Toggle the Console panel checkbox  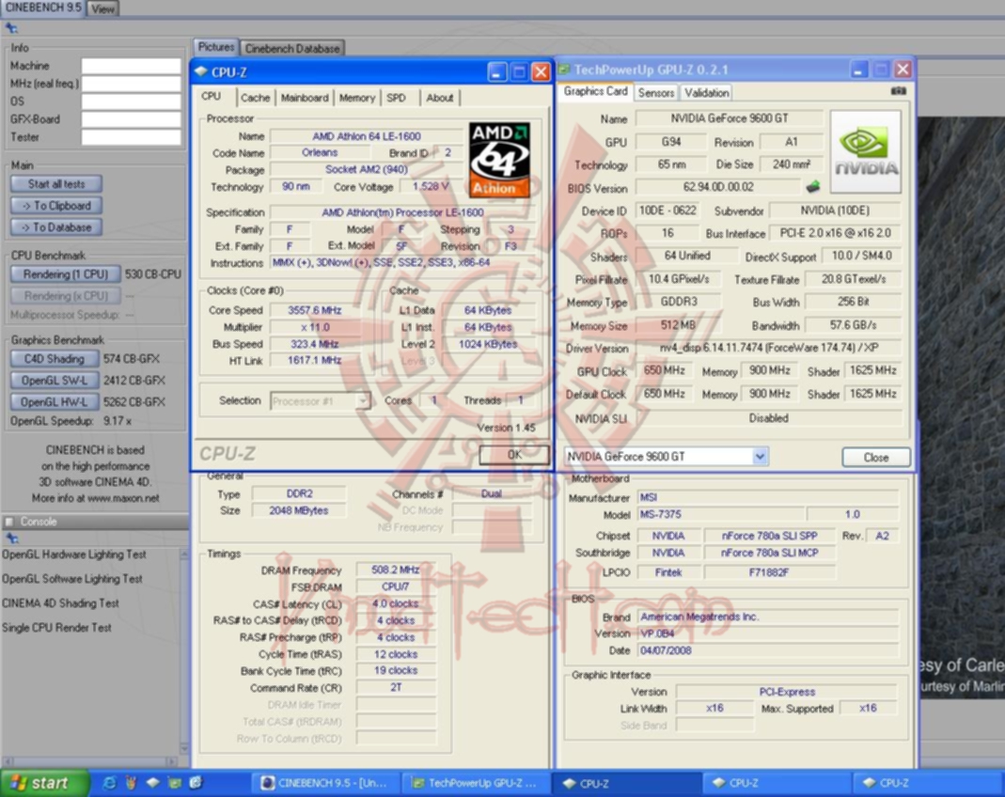pyautogui.click(x=9, y=522)
